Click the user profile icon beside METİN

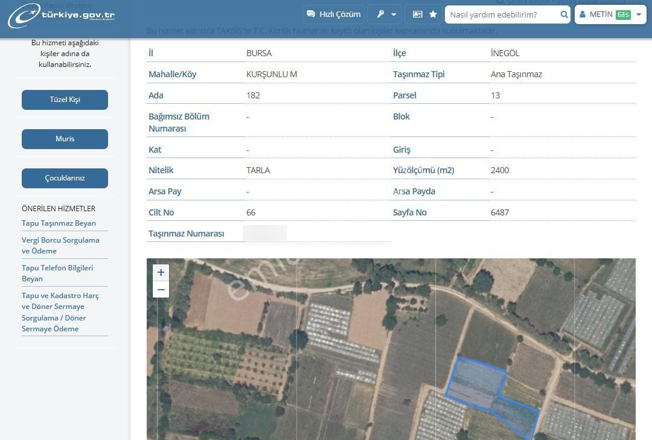point(583,14)
